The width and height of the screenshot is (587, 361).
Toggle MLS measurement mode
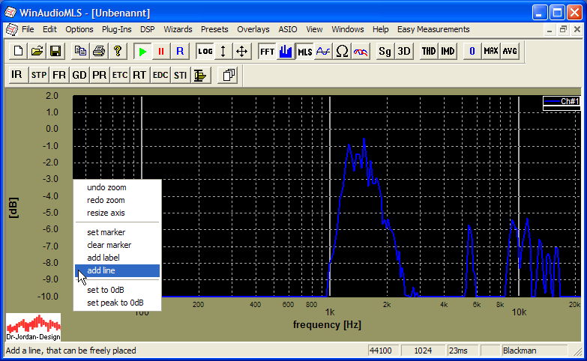pyautogui.click(x=304, y=51)
